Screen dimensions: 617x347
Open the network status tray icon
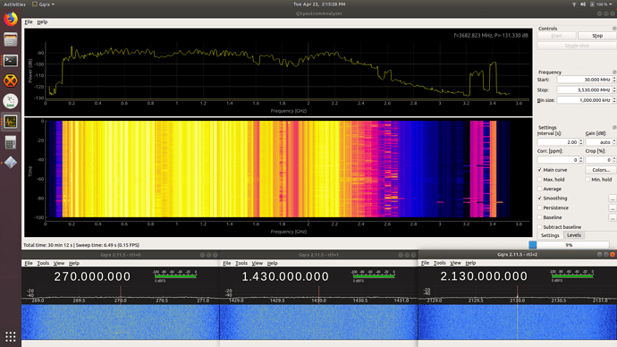(574, 4)
